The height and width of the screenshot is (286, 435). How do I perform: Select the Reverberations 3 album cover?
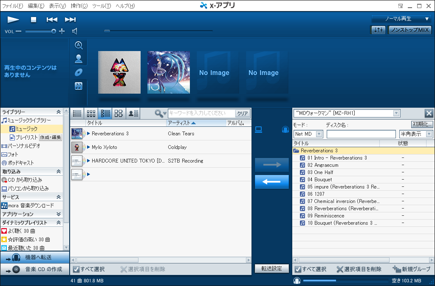tap(169, 72)
